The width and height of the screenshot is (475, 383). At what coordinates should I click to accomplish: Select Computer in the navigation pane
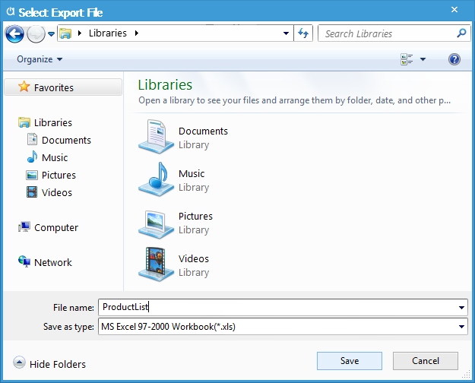tap(56, 227)
